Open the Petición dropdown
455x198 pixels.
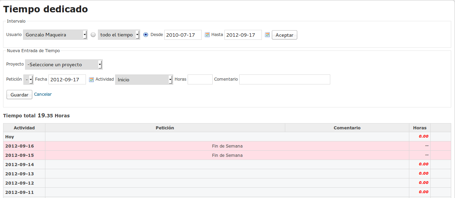(29, 80)
